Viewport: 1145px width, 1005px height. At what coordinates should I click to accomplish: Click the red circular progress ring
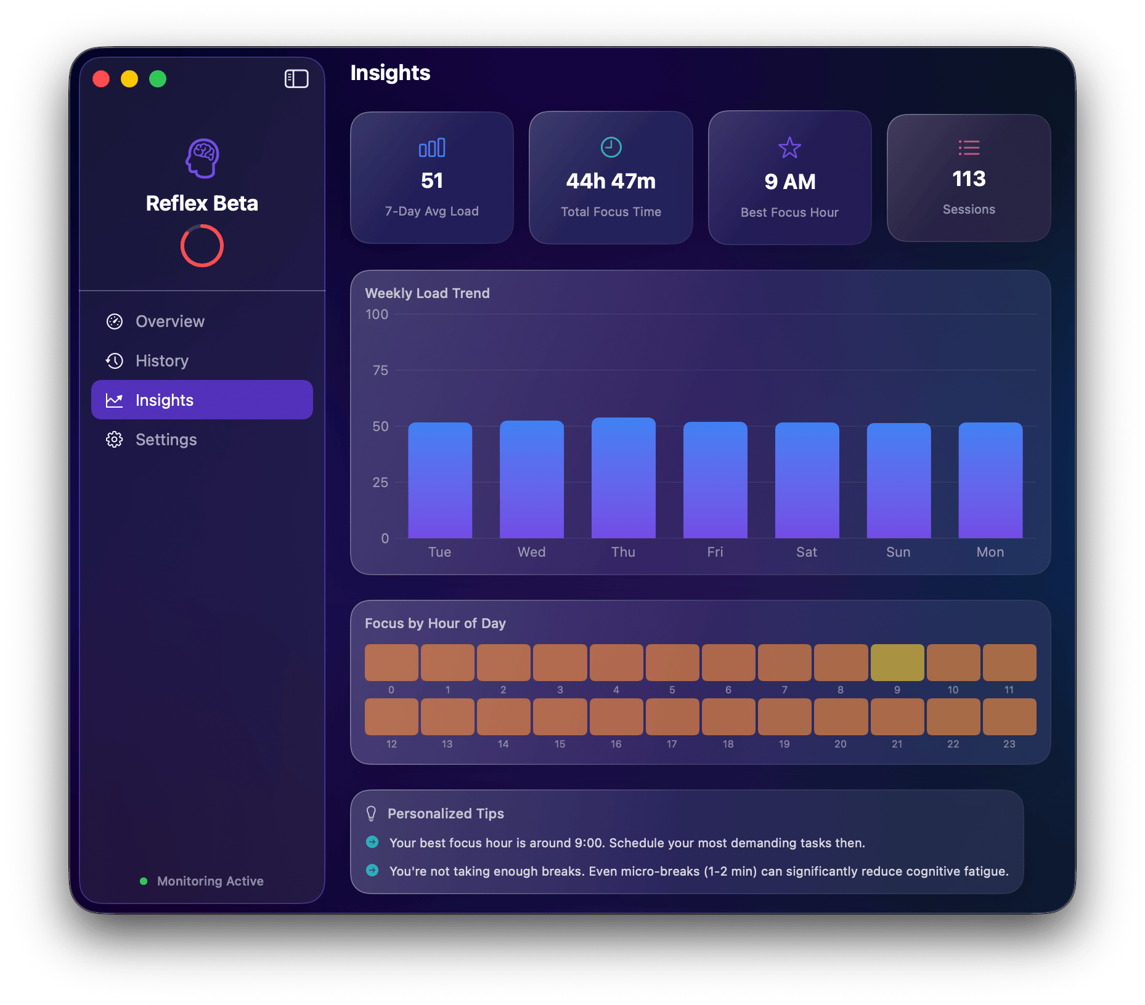[202, 245]
